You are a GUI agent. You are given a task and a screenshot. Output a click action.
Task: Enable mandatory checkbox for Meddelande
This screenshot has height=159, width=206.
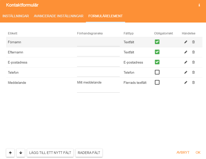157,82
